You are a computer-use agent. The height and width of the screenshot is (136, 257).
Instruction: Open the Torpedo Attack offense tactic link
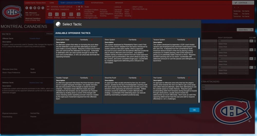point(35,38)
